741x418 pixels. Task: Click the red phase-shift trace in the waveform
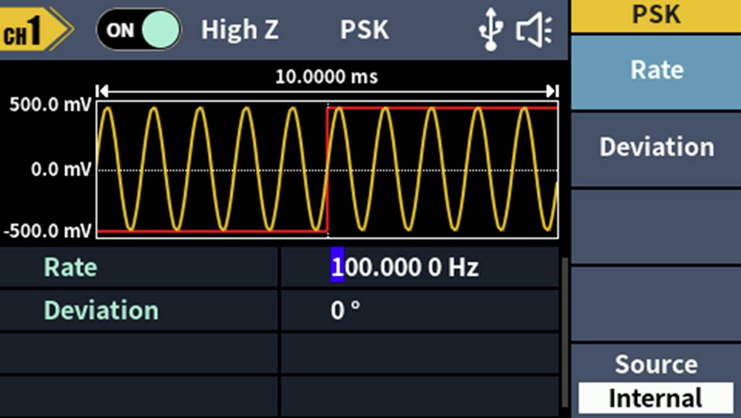click(328, 168)
